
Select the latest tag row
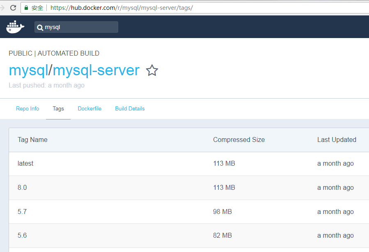point(25,163)
